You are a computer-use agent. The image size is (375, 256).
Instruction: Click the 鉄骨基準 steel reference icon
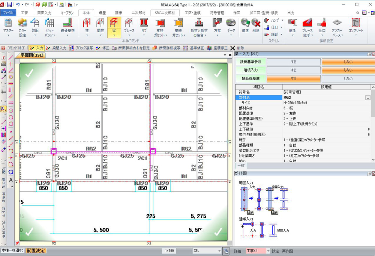pos(67,23)
